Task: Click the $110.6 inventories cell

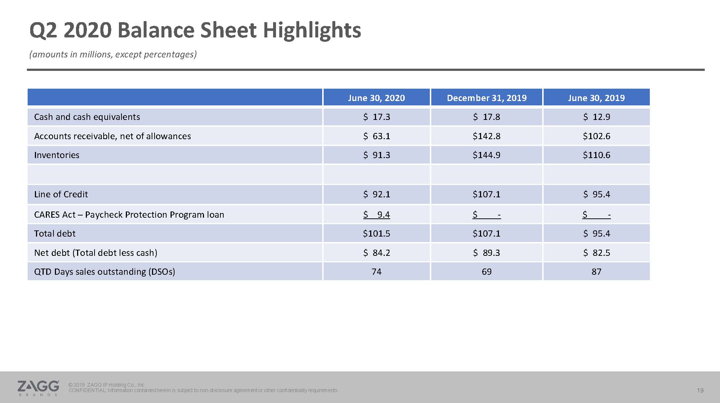Action: [596, 155]
